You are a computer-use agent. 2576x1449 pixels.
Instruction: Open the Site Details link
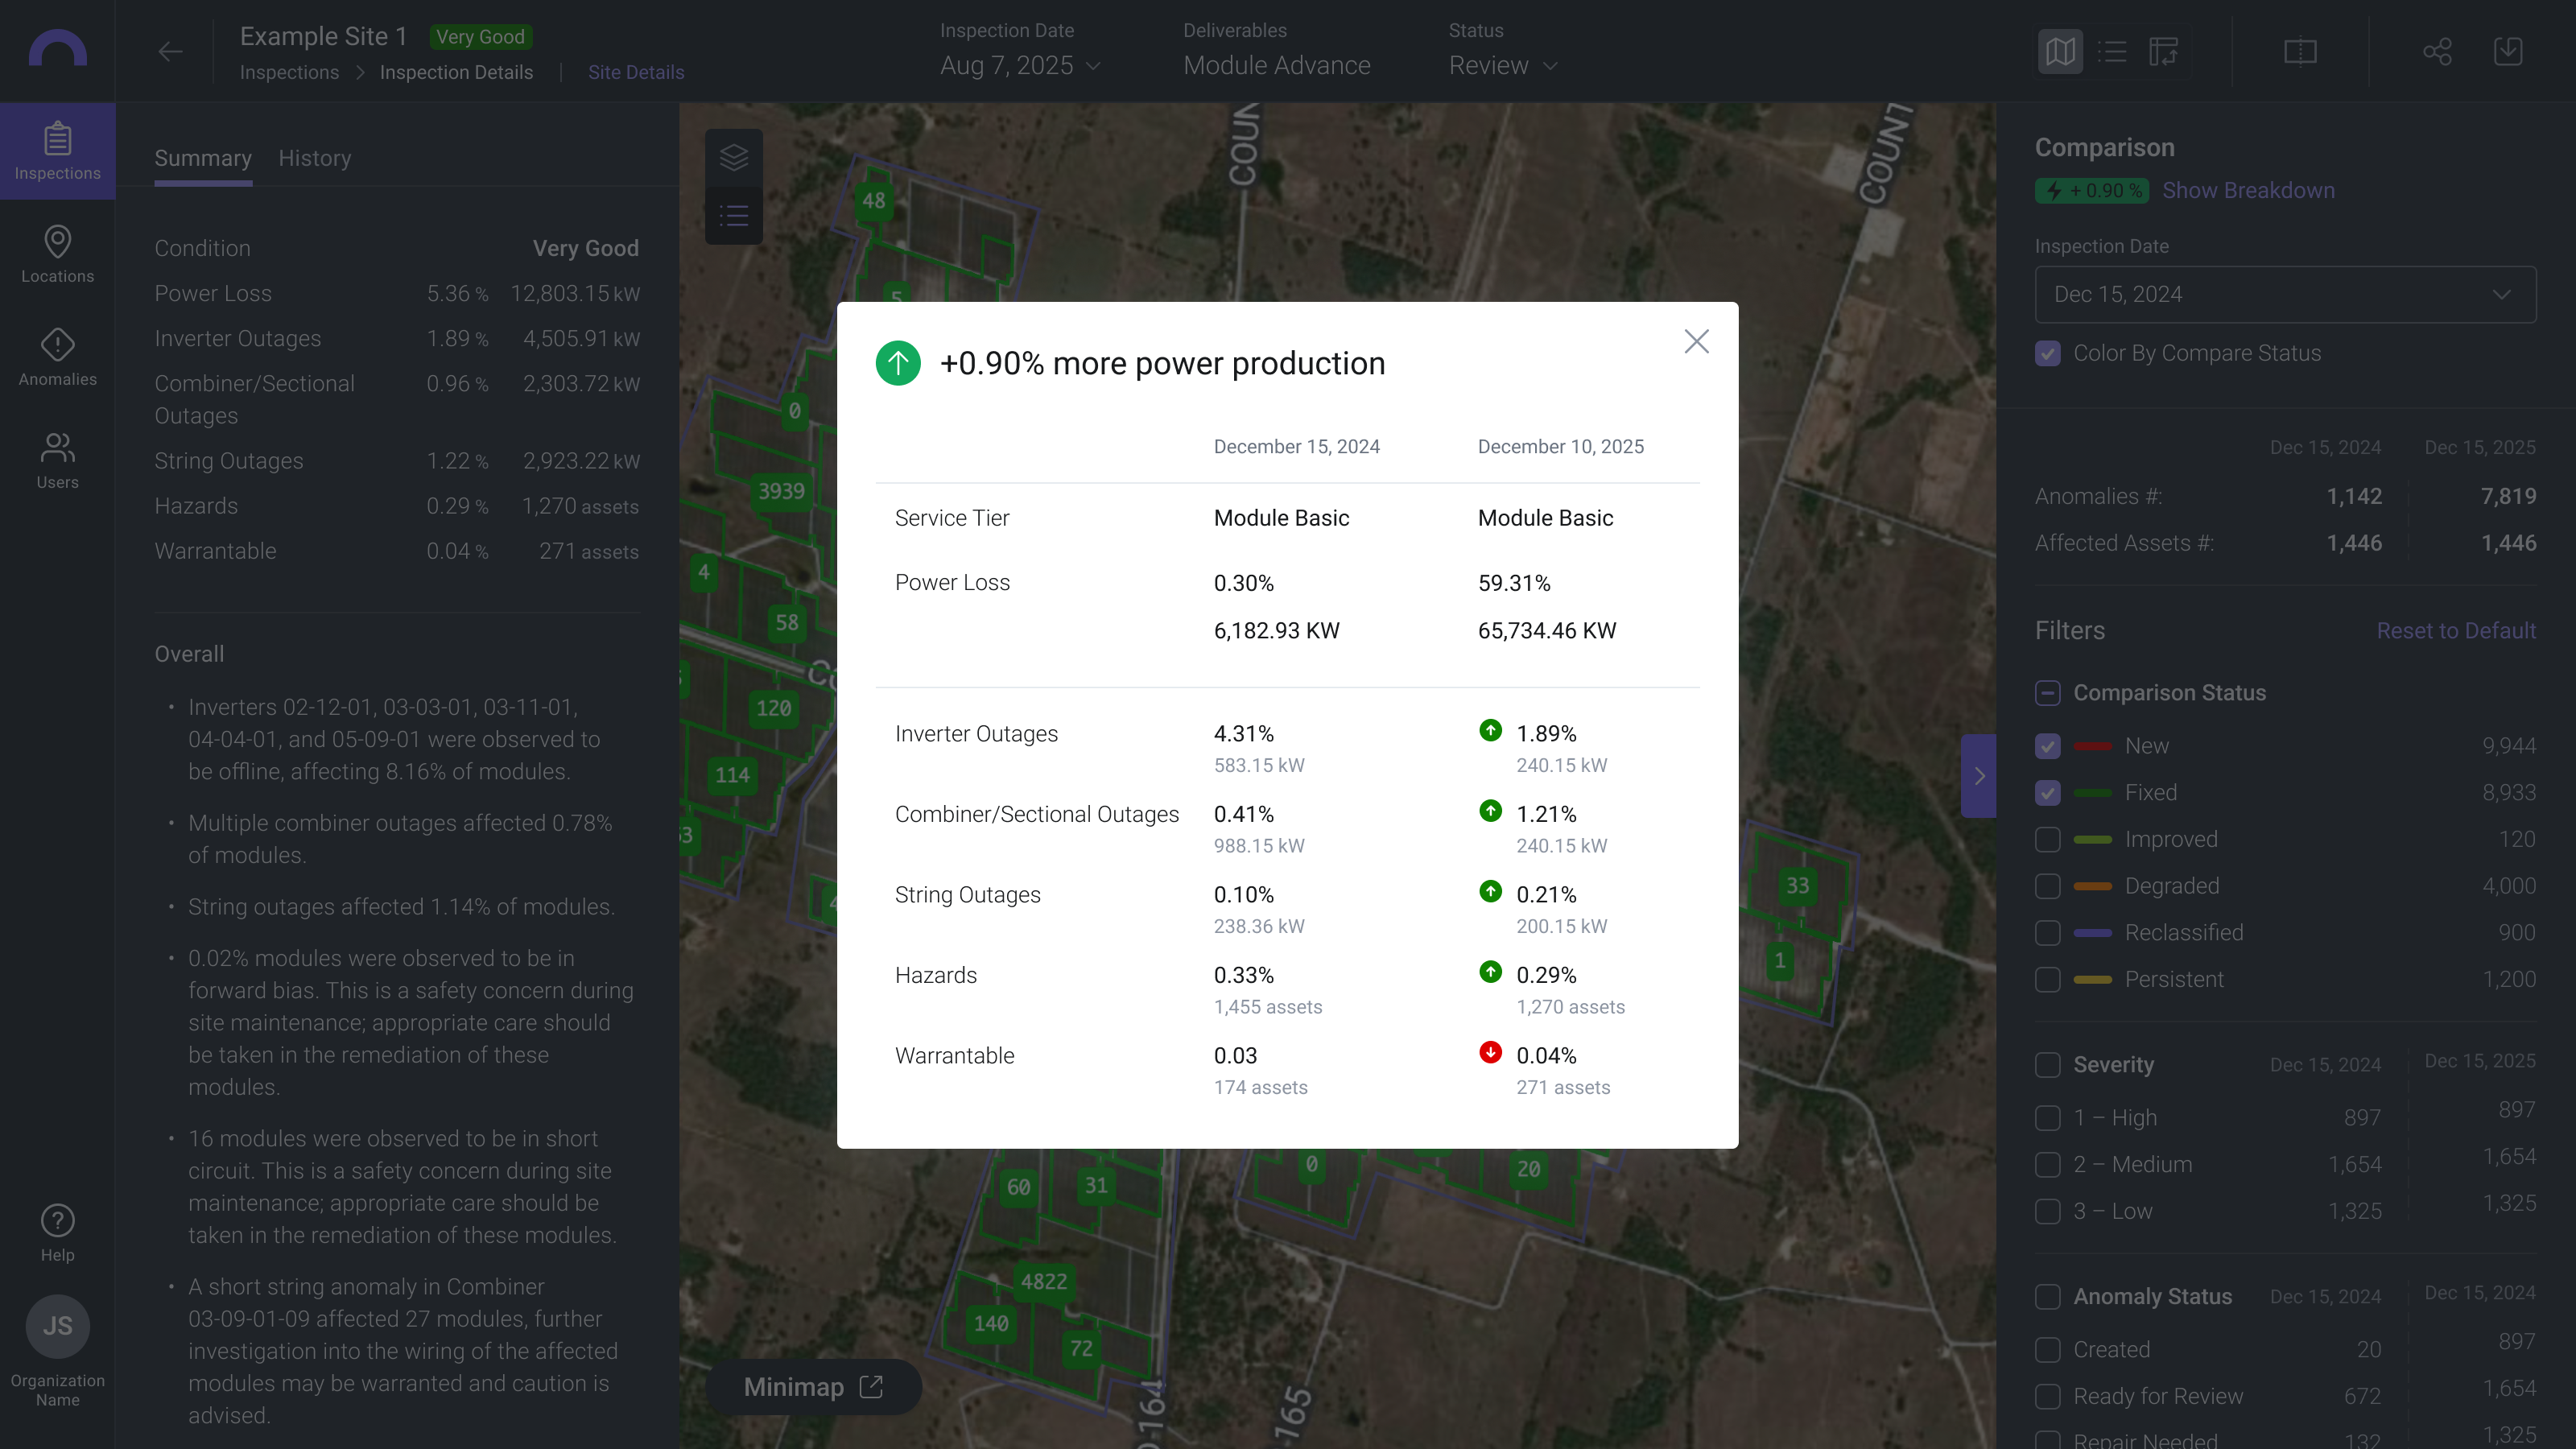coord(636,72)
